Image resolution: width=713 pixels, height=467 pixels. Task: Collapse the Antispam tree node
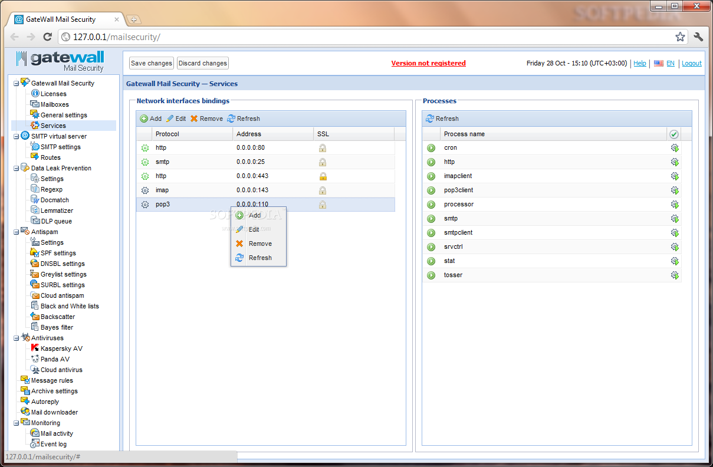point(17,232)
